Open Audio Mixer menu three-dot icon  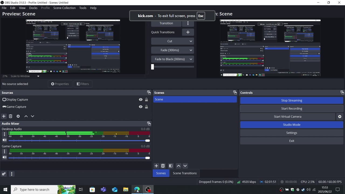coord(12,174)
